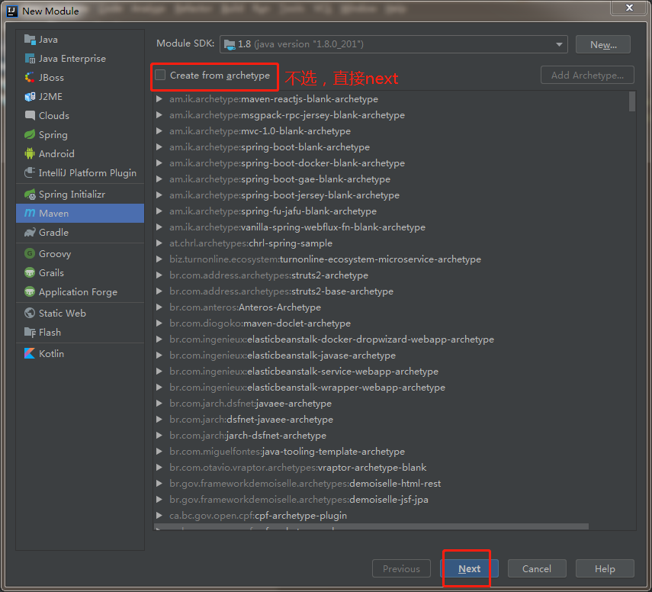Select spring-fu-jafu-blank-archetype entry
Screen dimensions: 652x592
273,211
